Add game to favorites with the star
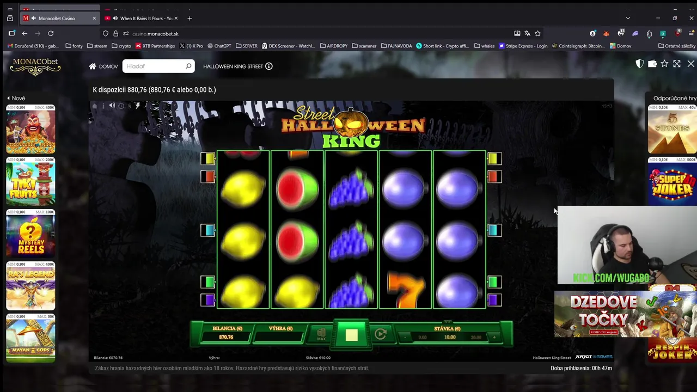 (x=664, y=64)
